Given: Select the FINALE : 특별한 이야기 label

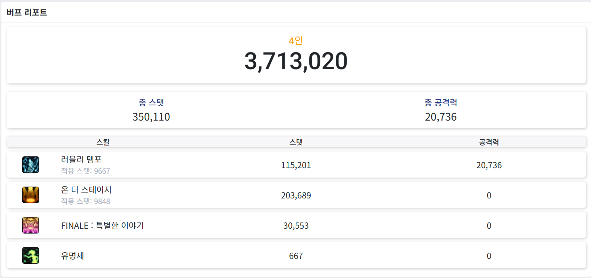Looking at the screenshot, I should click(102, 226).
